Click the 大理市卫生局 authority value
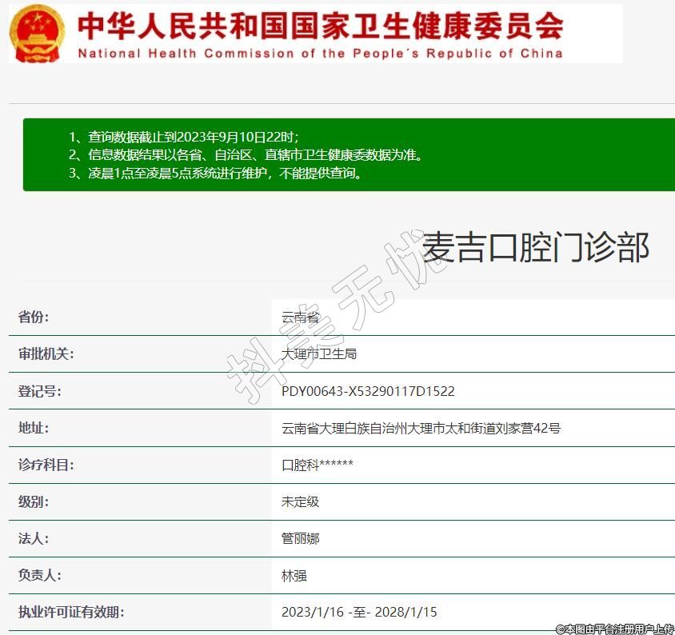 [318, 354]
